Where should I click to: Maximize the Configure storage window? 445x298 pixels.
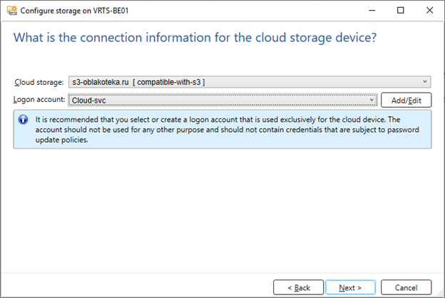pos(401,11)
